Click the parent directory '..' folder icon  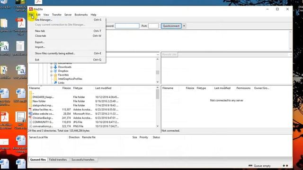click(30, 93)
